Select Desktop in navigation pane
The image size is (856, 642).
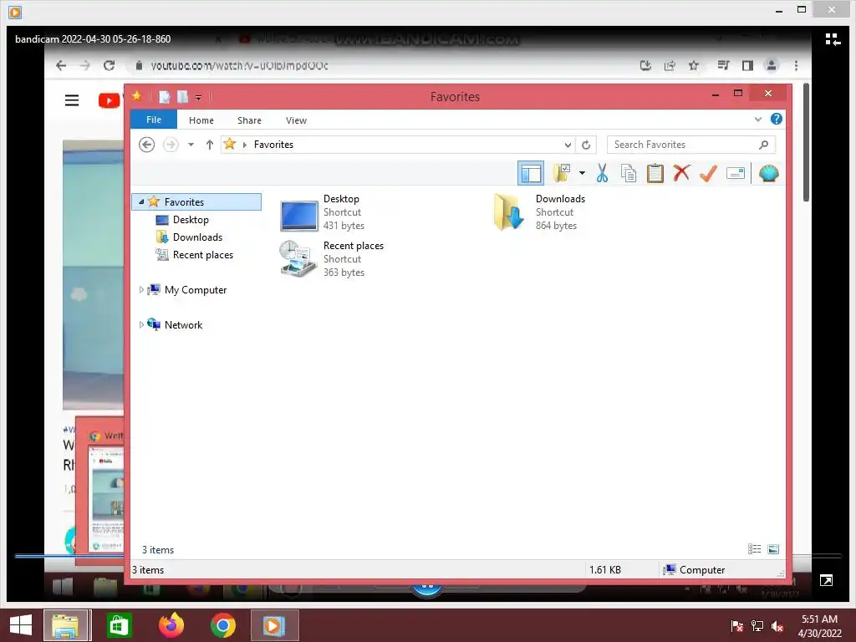point(191,220)
